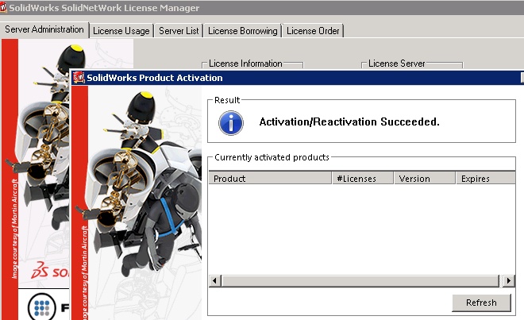Select the Server List tab
The image size is (524, 320).
pyautogui.click(x=179, y=31)
